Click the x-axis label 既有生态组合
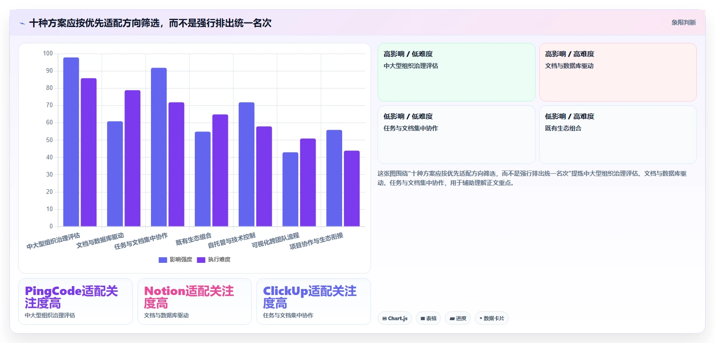The image size is (715, 343). (x=193, y=239)
